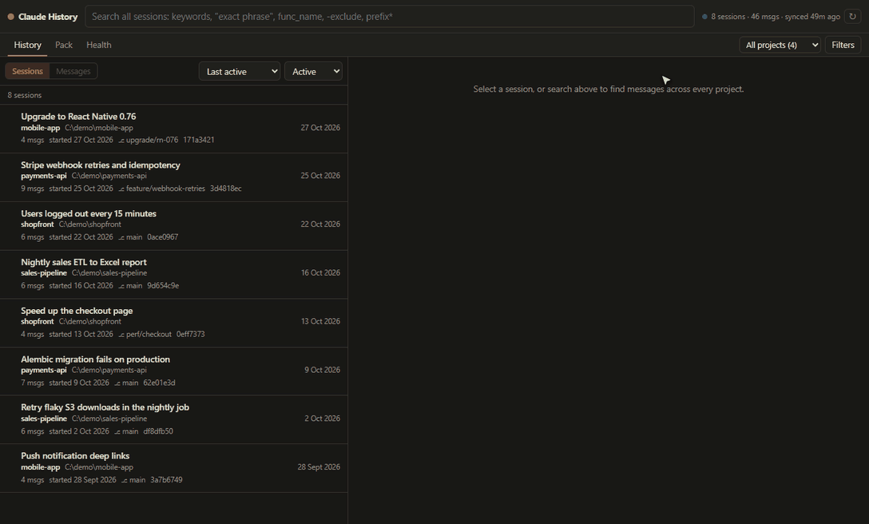Open session Stripe webhook retries and idempotency
The width and height of the screenshot is (869, 524).
tap(173, 177)
